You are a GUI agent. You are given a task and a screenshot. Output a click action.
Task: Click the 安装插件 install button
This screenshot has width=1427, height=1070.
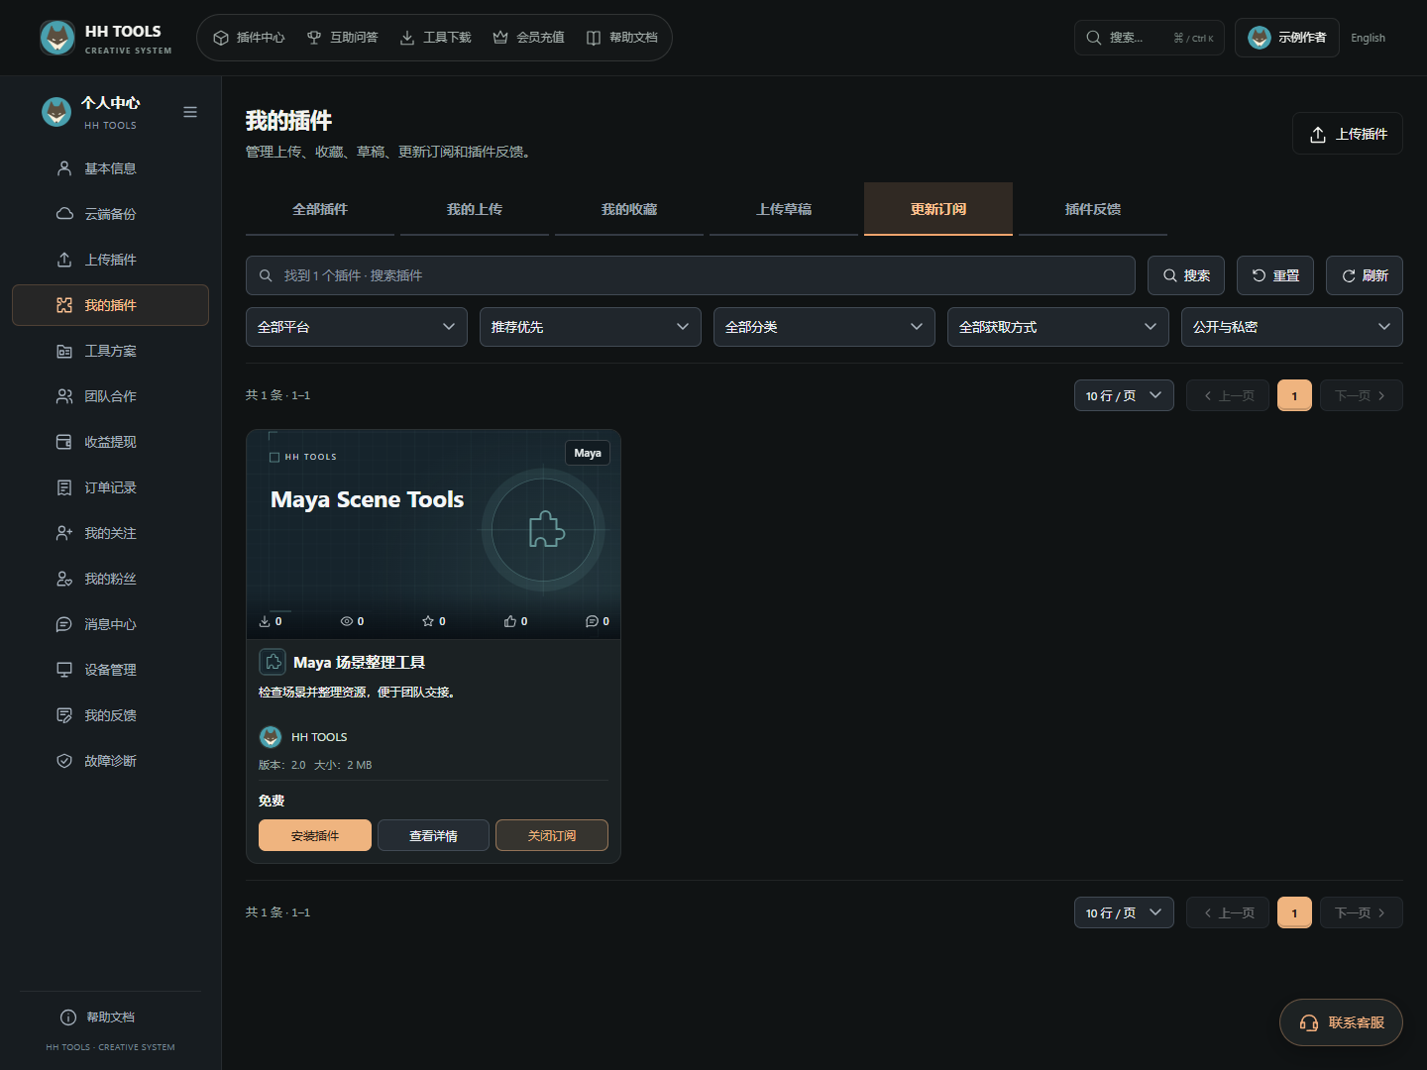tap(315, 835)
